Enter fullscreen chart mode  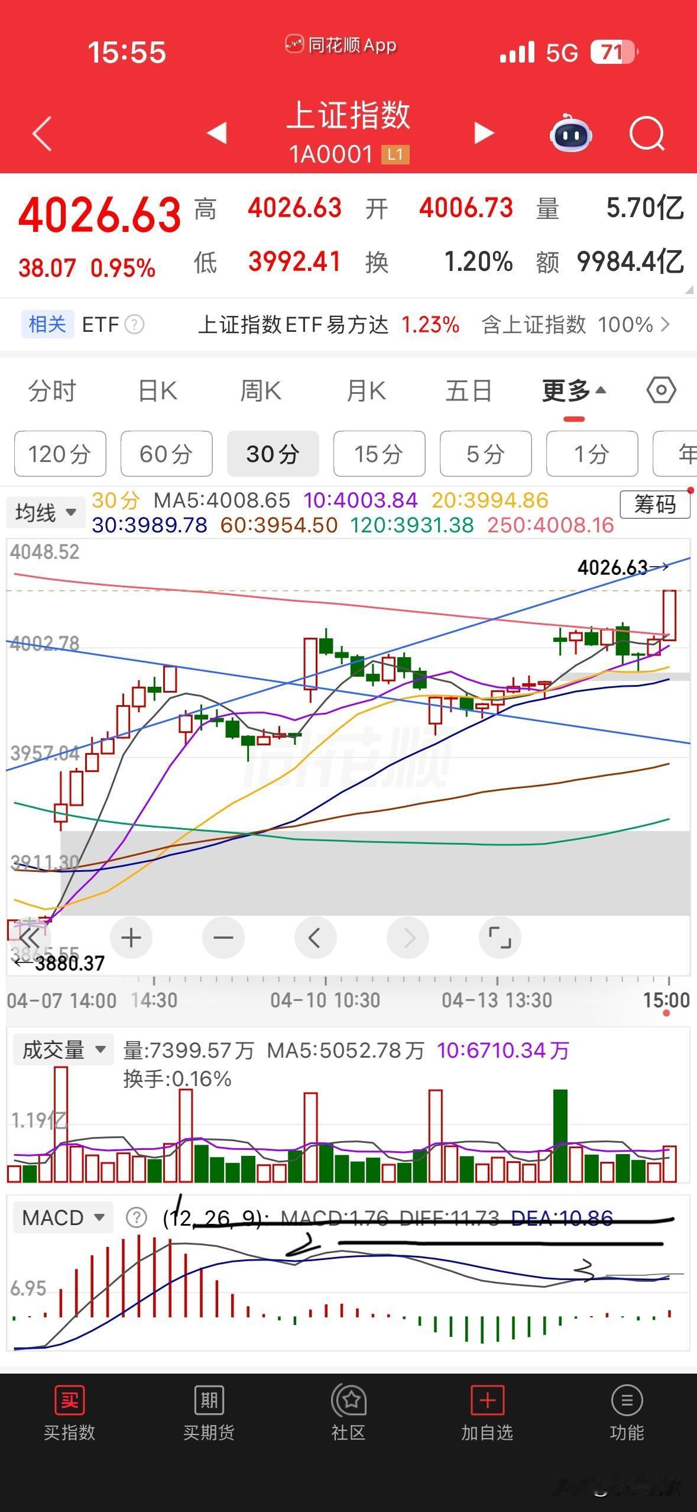click(x=500, y=938)
